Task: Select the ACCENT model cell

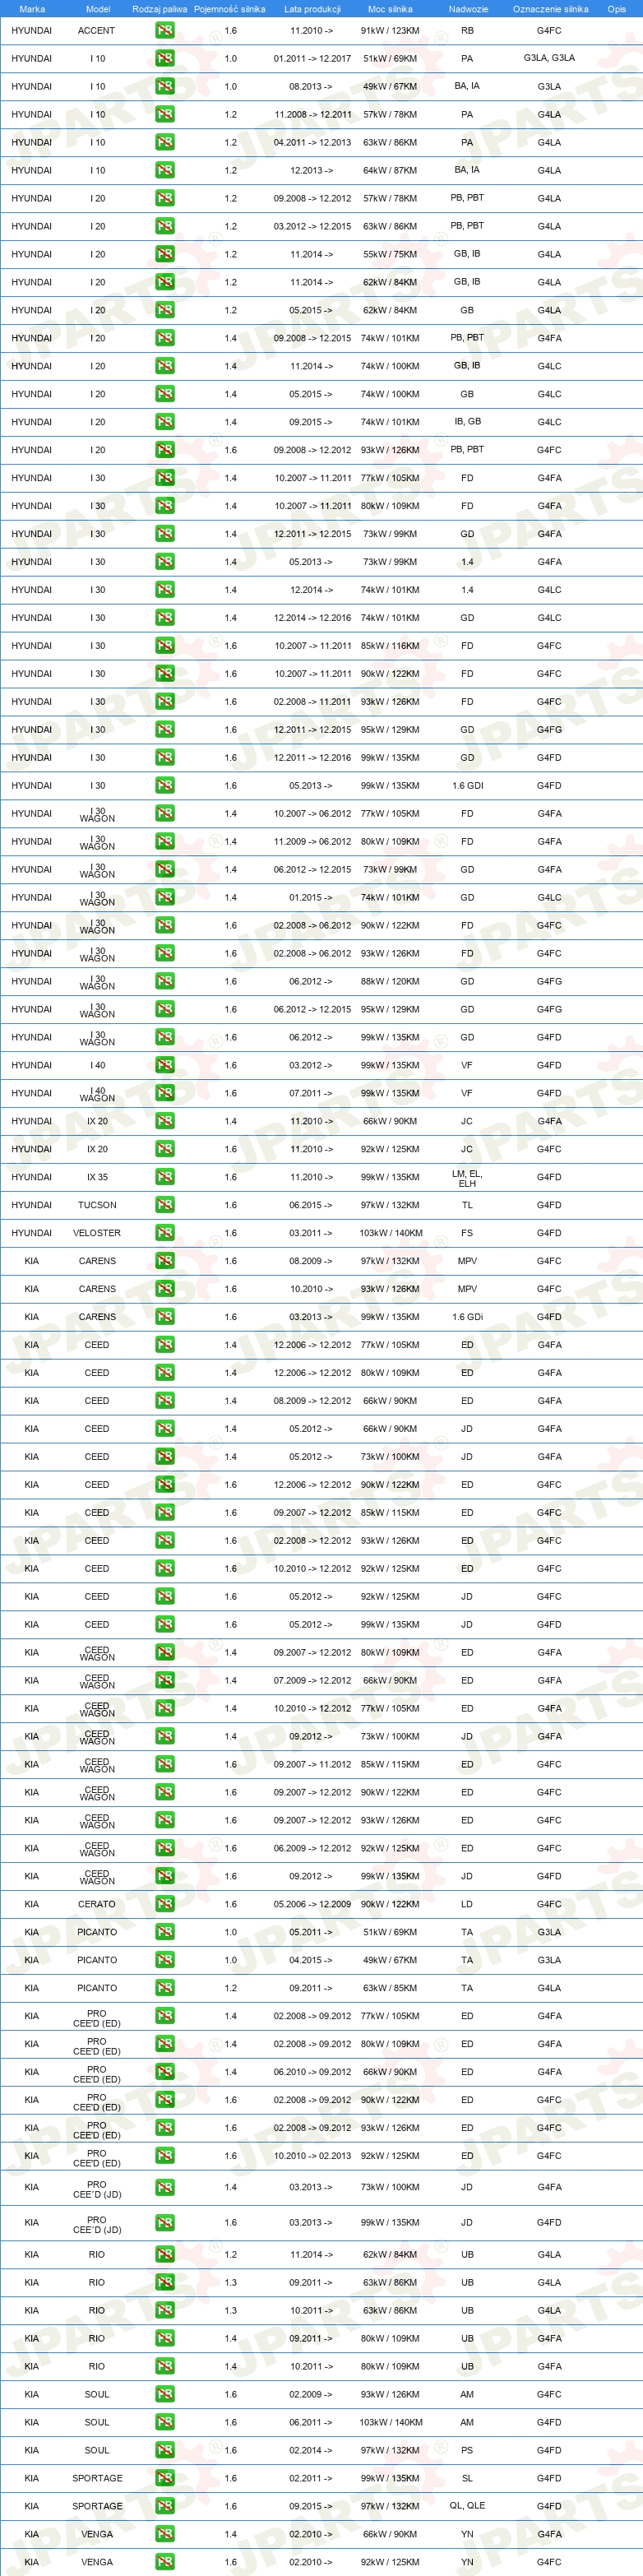Action: pos(97,31)
